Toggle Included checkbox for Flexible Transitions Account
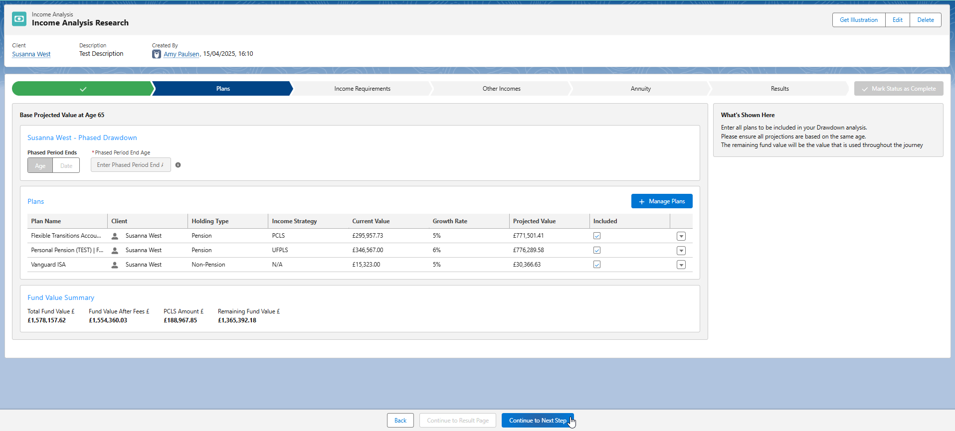The height and width of the screenshot is (431, 955). point(597,236)
